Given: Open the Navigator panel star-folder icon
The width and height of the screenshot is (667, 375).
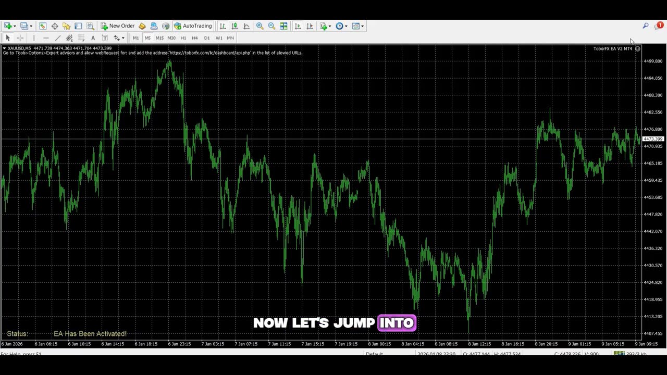Looking at the screenshot, I should coord(66,26).
